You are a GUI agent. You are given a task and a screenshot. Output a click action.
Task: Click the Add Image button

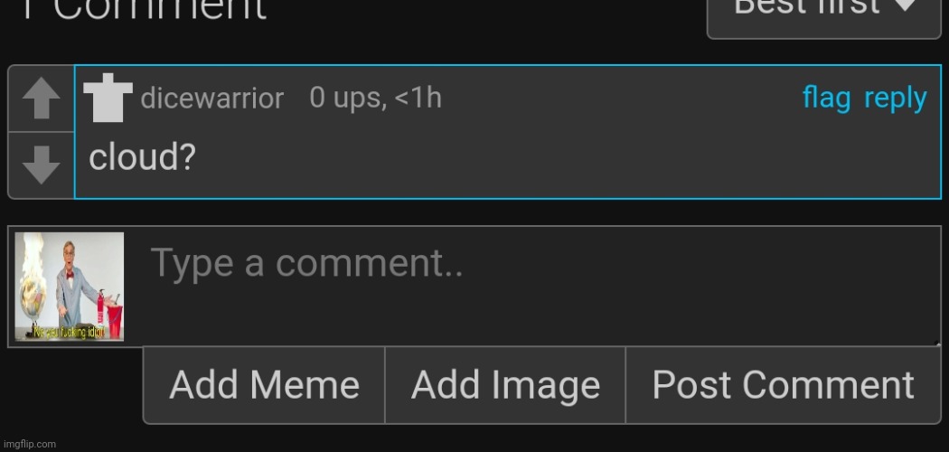point(505,385)
